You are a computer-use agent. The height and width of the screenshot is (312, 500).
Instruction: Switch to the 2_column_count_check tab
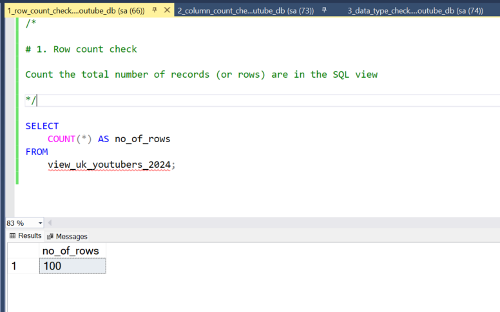coord(245,10)
